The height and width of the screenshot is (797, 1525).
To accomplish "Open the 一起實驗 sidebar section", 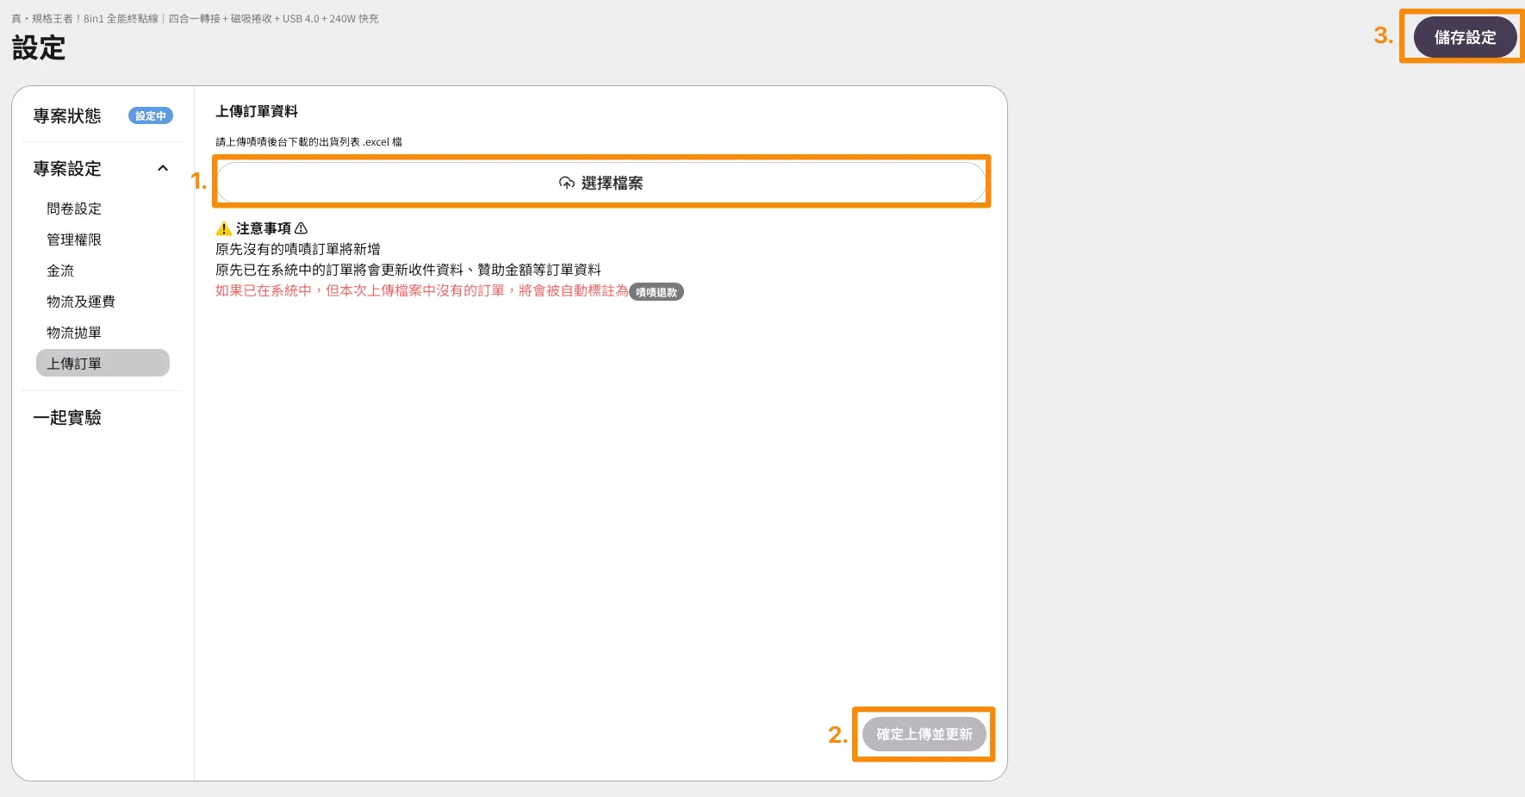I will click(x=67, y=418).
